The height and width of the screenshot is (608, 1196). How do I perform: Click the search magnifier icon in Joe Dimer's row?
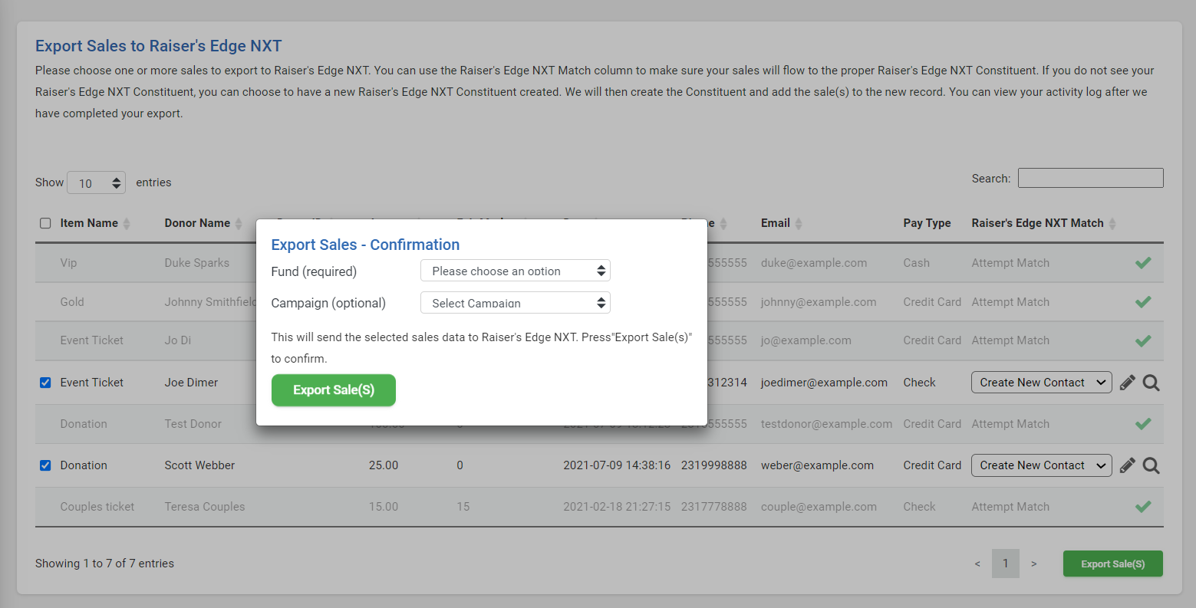pos(1151,383)
